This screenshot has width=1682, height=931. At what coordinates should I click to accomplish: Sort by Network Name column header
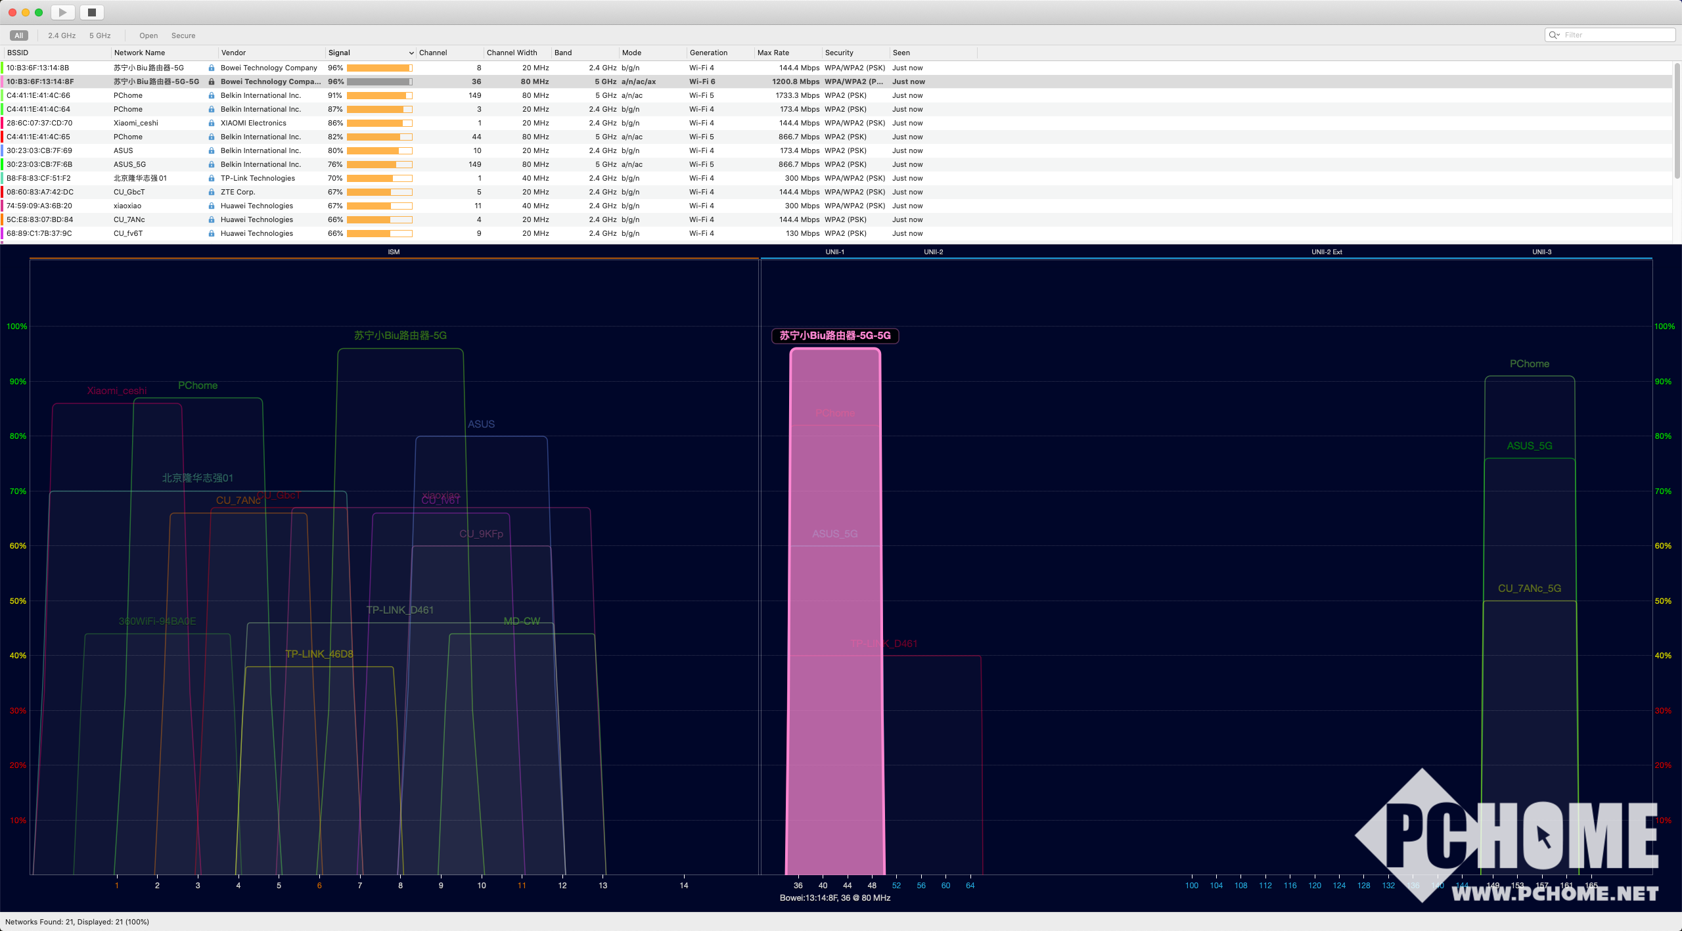(x=164, y=53)
